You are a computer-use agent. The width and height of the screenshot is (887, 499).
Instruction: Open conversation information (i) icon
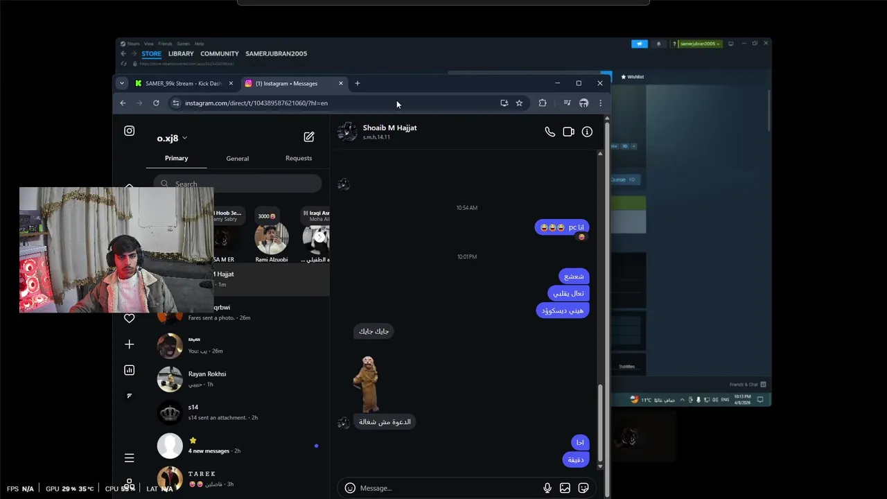pyautogui.click(x=587, y=132)
